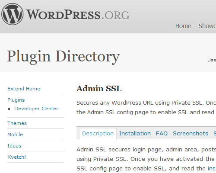This screenshot has height=173, width=216.
Task: Open Developer Center under Plugins
Action: coord(36,109)
